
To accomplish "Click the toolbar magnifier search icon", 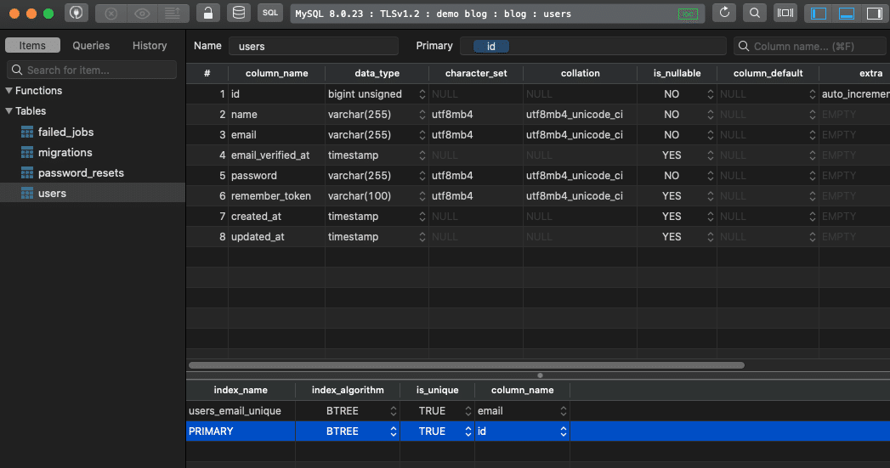I will pyautogui.click(x=754, y=13).
